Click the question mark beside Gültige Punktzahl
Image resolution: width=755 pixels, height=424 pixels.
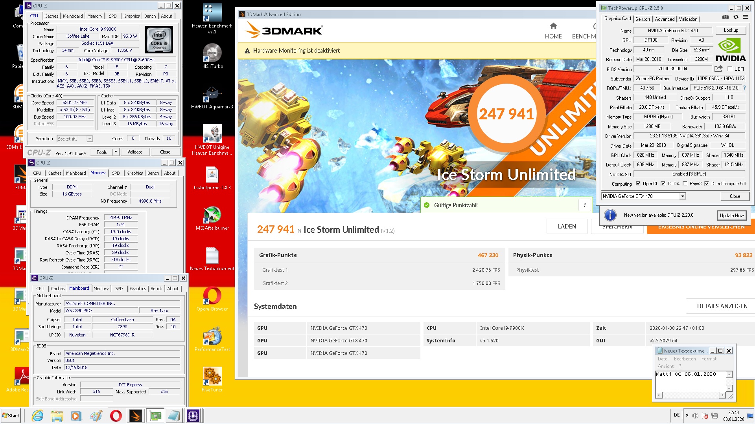pos(585,205)
